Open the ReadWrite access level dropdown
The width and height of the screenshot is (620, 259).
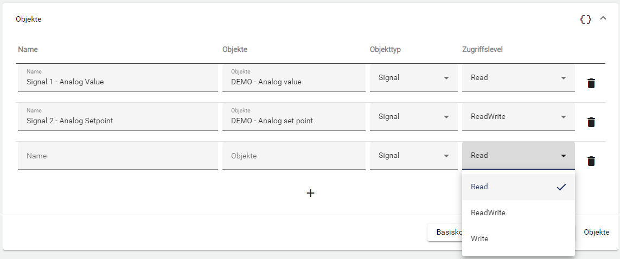(518, 117)
